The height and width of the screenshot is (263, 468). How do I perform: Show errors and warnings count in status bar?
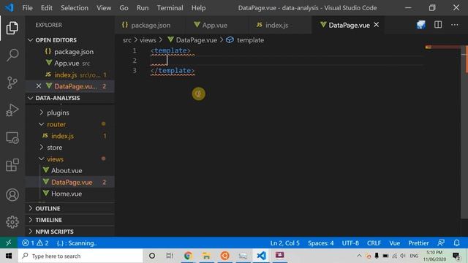pos(35,243)
